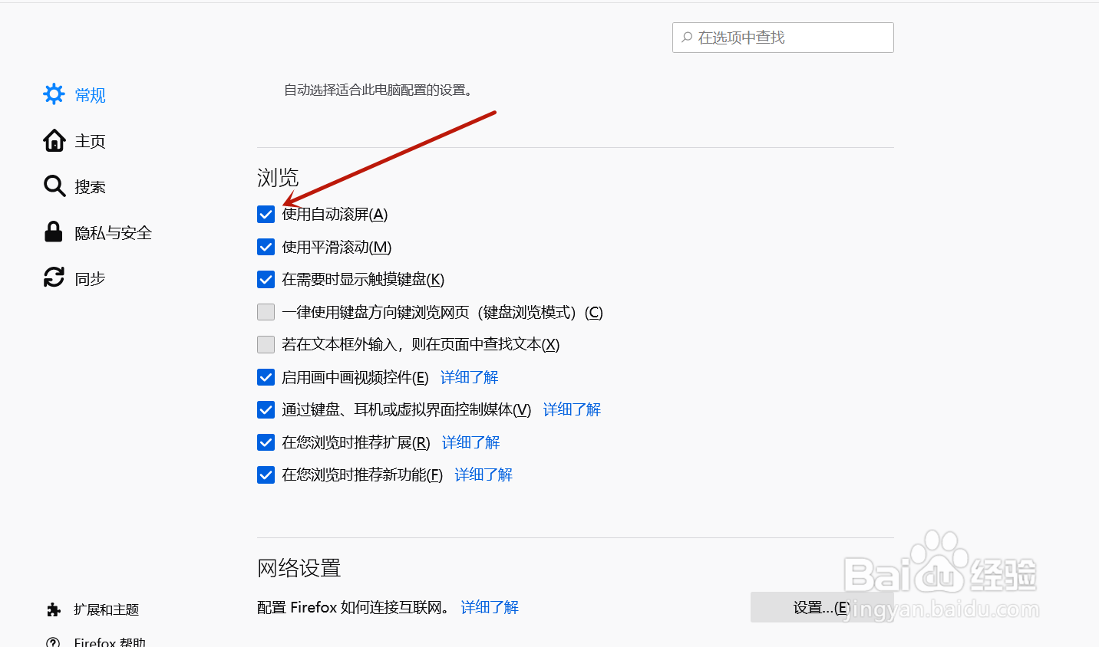This screenshot has height=647, width=1099.
Task: Uncheck 在您浏览时推荐新功能 checkbox
Action: coord(266,475)
